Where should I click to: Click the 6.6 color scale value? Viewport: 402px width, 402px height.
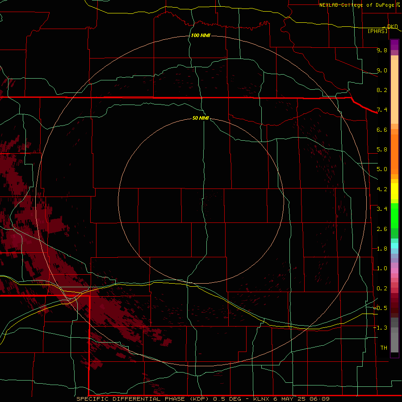coord(382,130)
